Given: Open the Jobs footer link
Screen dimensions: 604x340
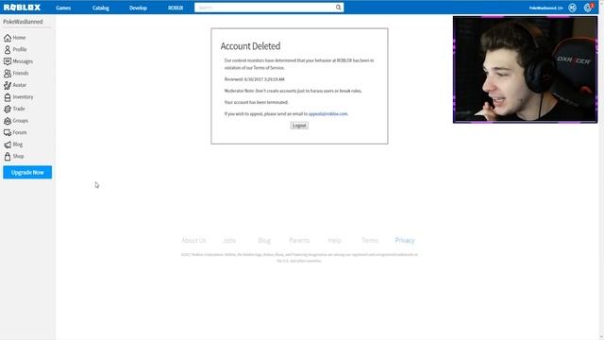Looking at the screenshot, I should 229,240.
